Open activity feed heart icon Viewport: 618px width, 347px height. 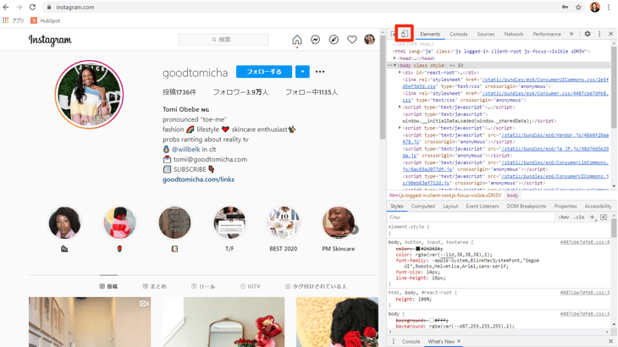[x=351, y=40]
